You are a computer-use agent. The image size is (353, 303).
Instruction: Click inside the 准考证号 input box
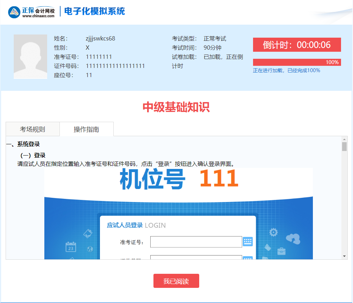tap(195, 242)
